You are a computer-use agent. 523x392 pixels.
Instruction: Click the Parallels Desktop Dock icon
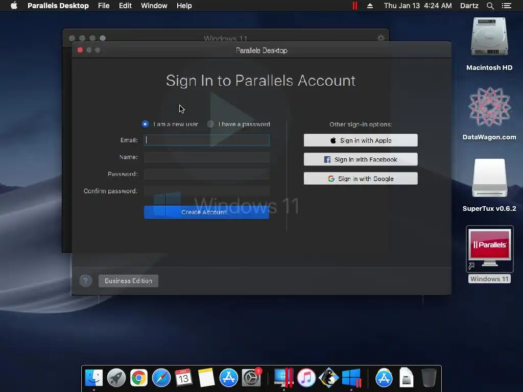pos(283,378)
